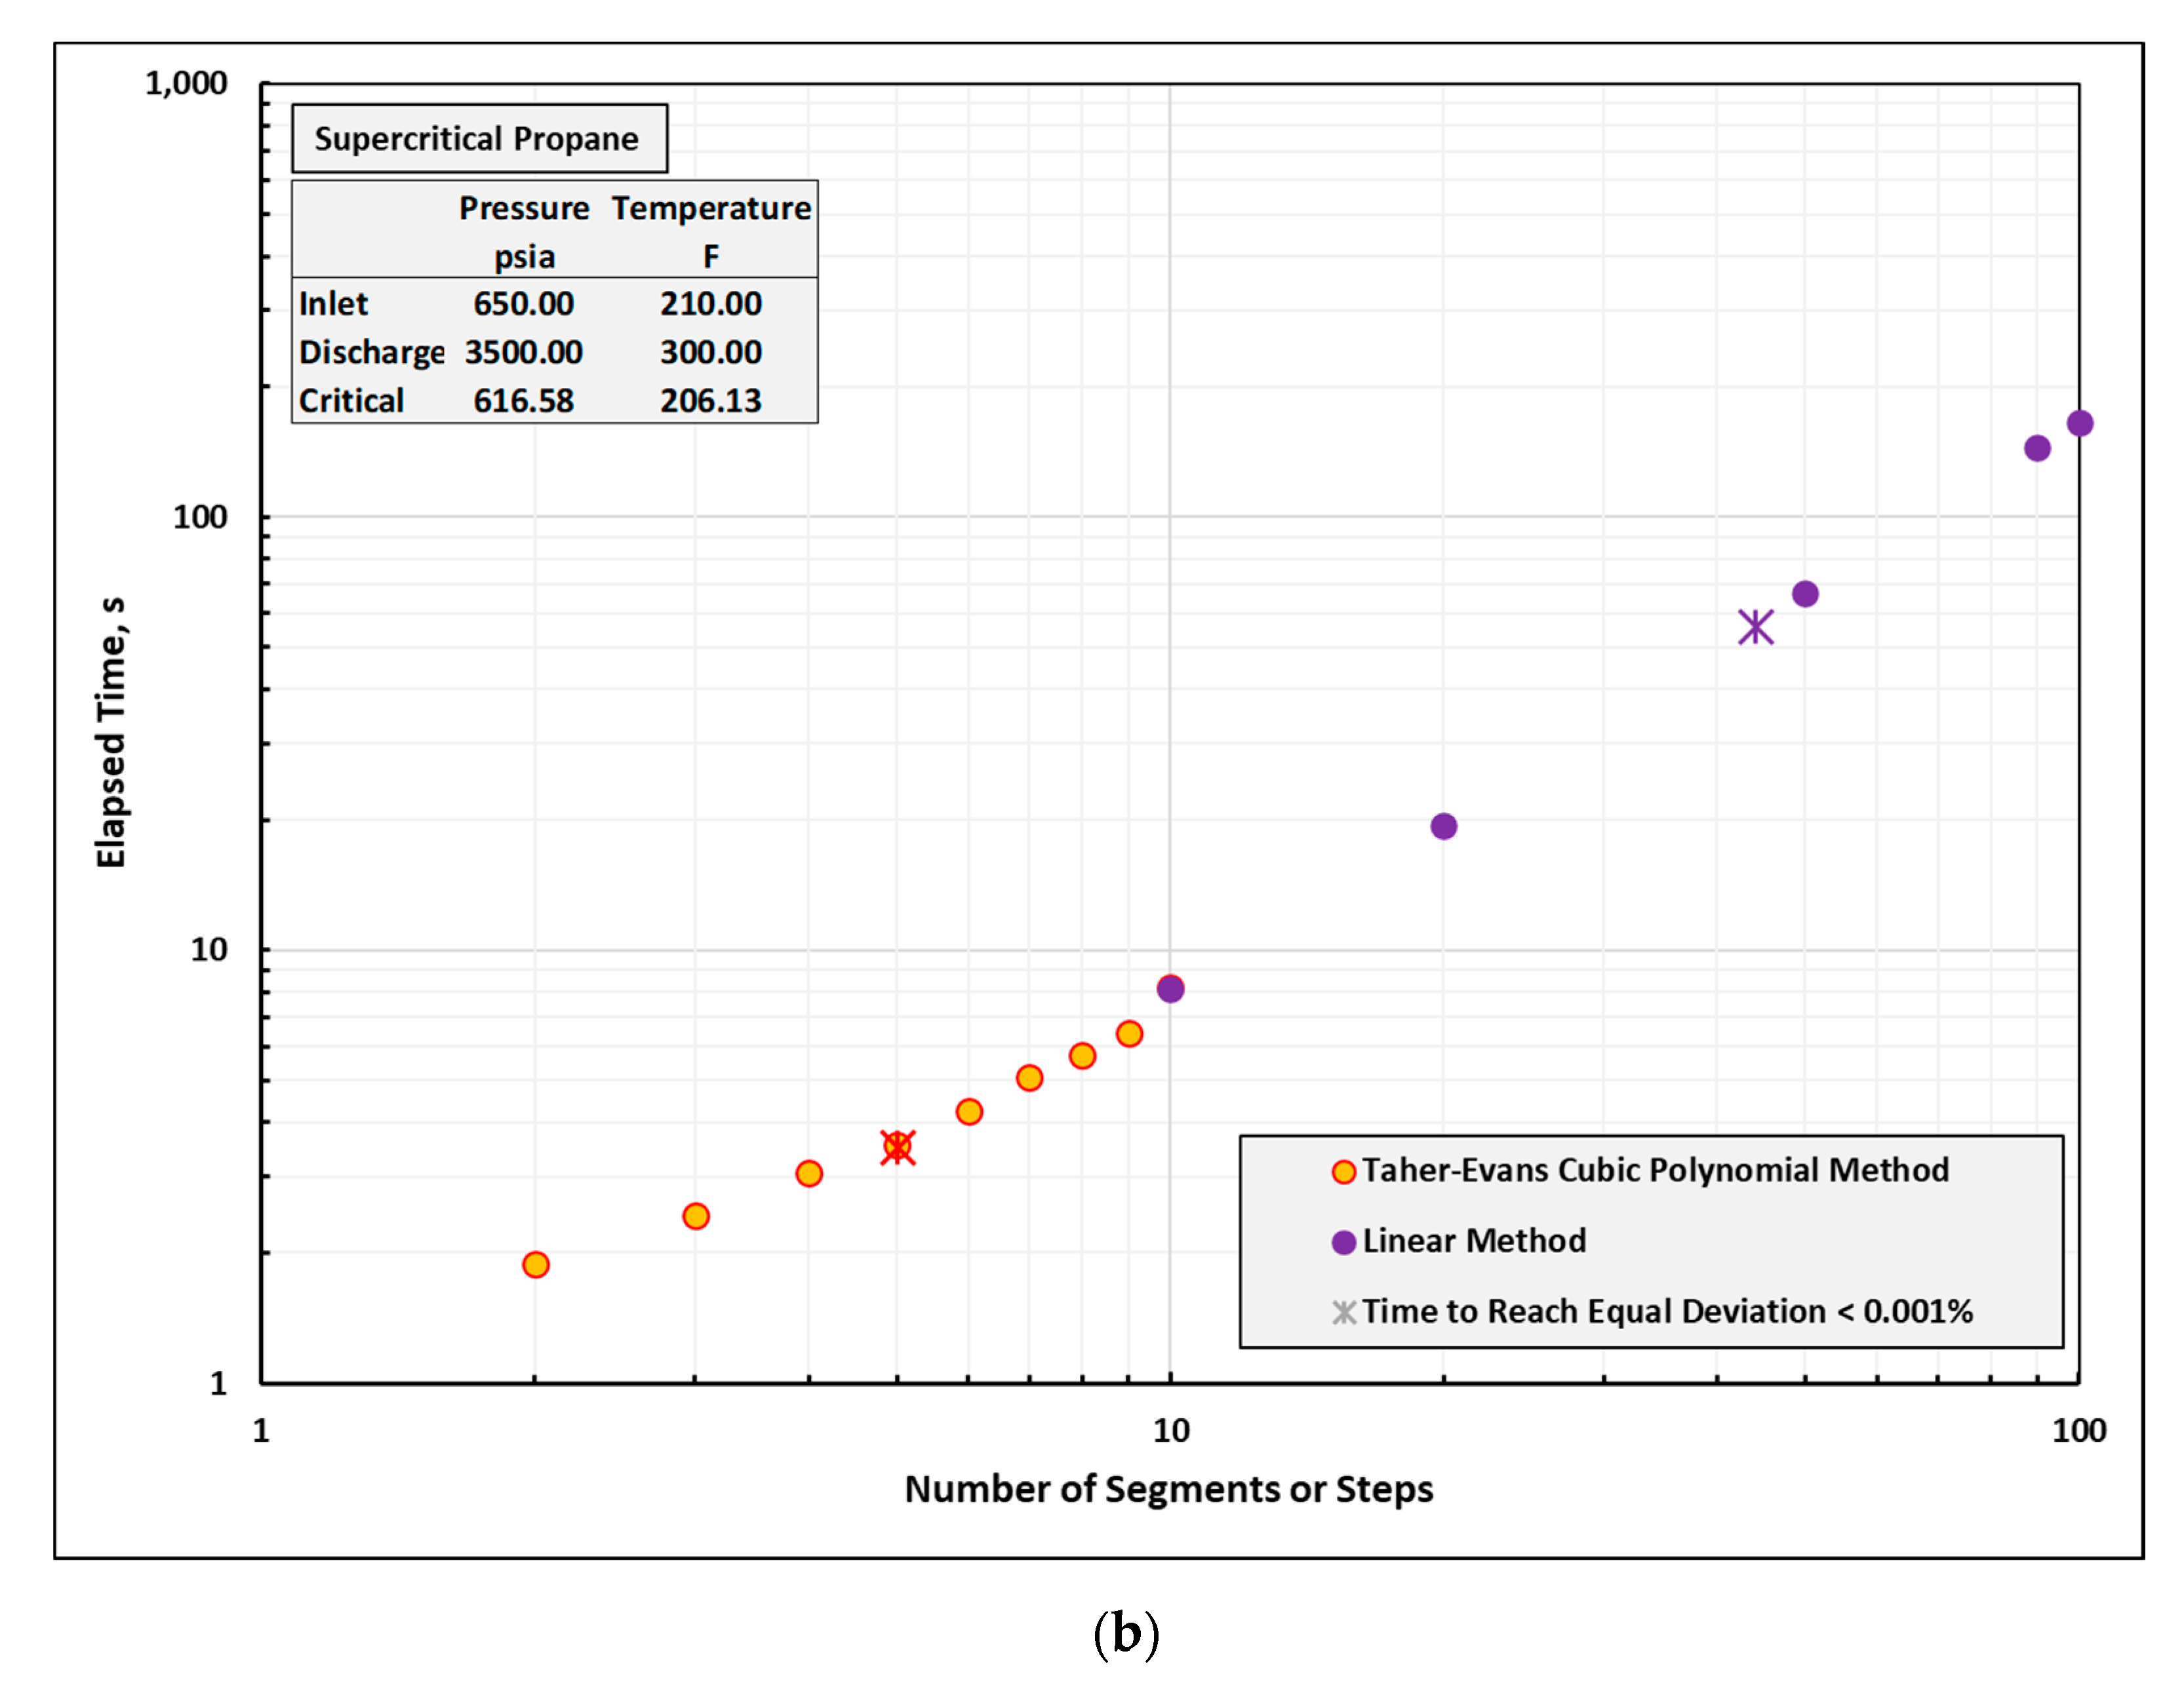
Task: Click the Elapsed Time axis title
Action: coord(111,733)
